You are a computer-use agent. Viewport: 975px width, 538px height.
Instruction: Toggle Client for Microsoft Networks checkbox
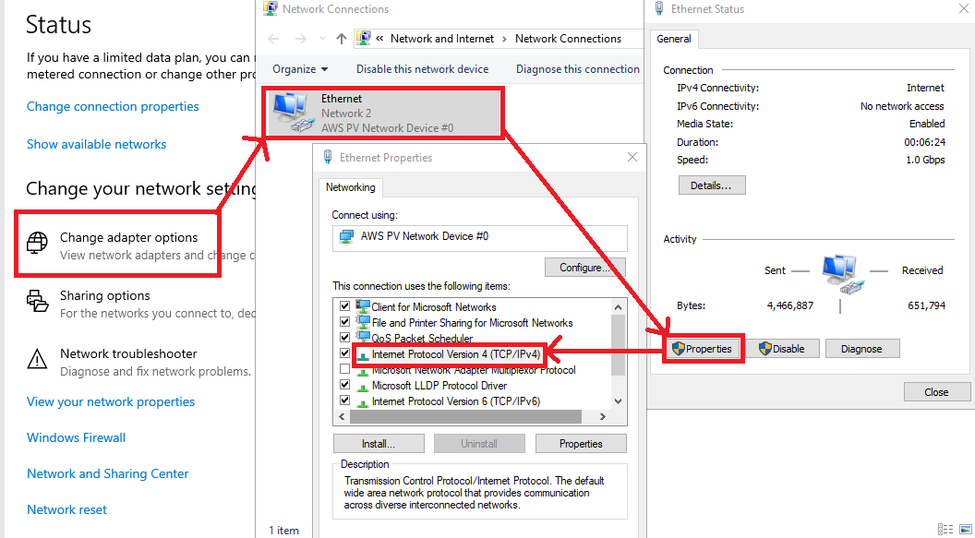click(344, 306)
